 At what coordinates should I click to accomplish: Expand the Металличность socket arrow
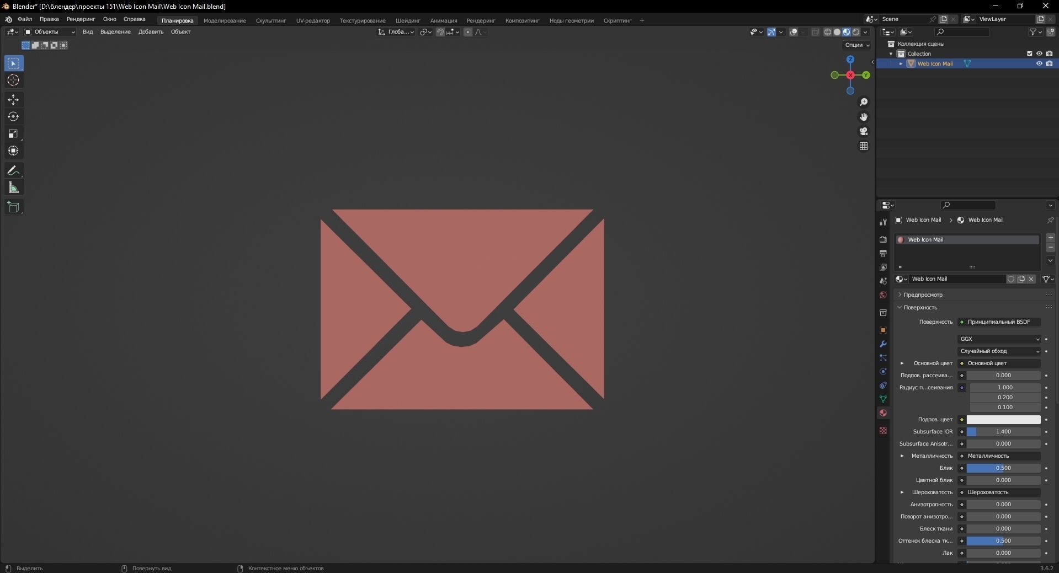(902, 456)
